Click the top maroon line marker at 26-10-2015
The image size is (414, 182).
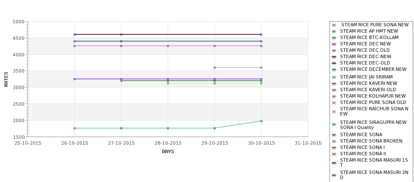point(74,34)
